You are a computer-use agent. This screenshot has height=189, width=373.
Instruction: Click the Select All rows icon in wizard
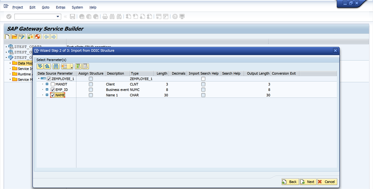pos(78,66)
